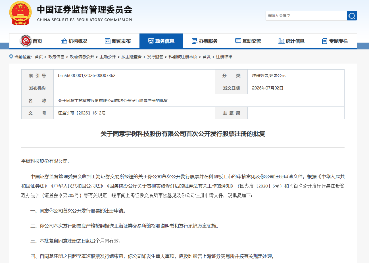
Task: Click the national emblem logo
Action: click(x=20, y=13)
